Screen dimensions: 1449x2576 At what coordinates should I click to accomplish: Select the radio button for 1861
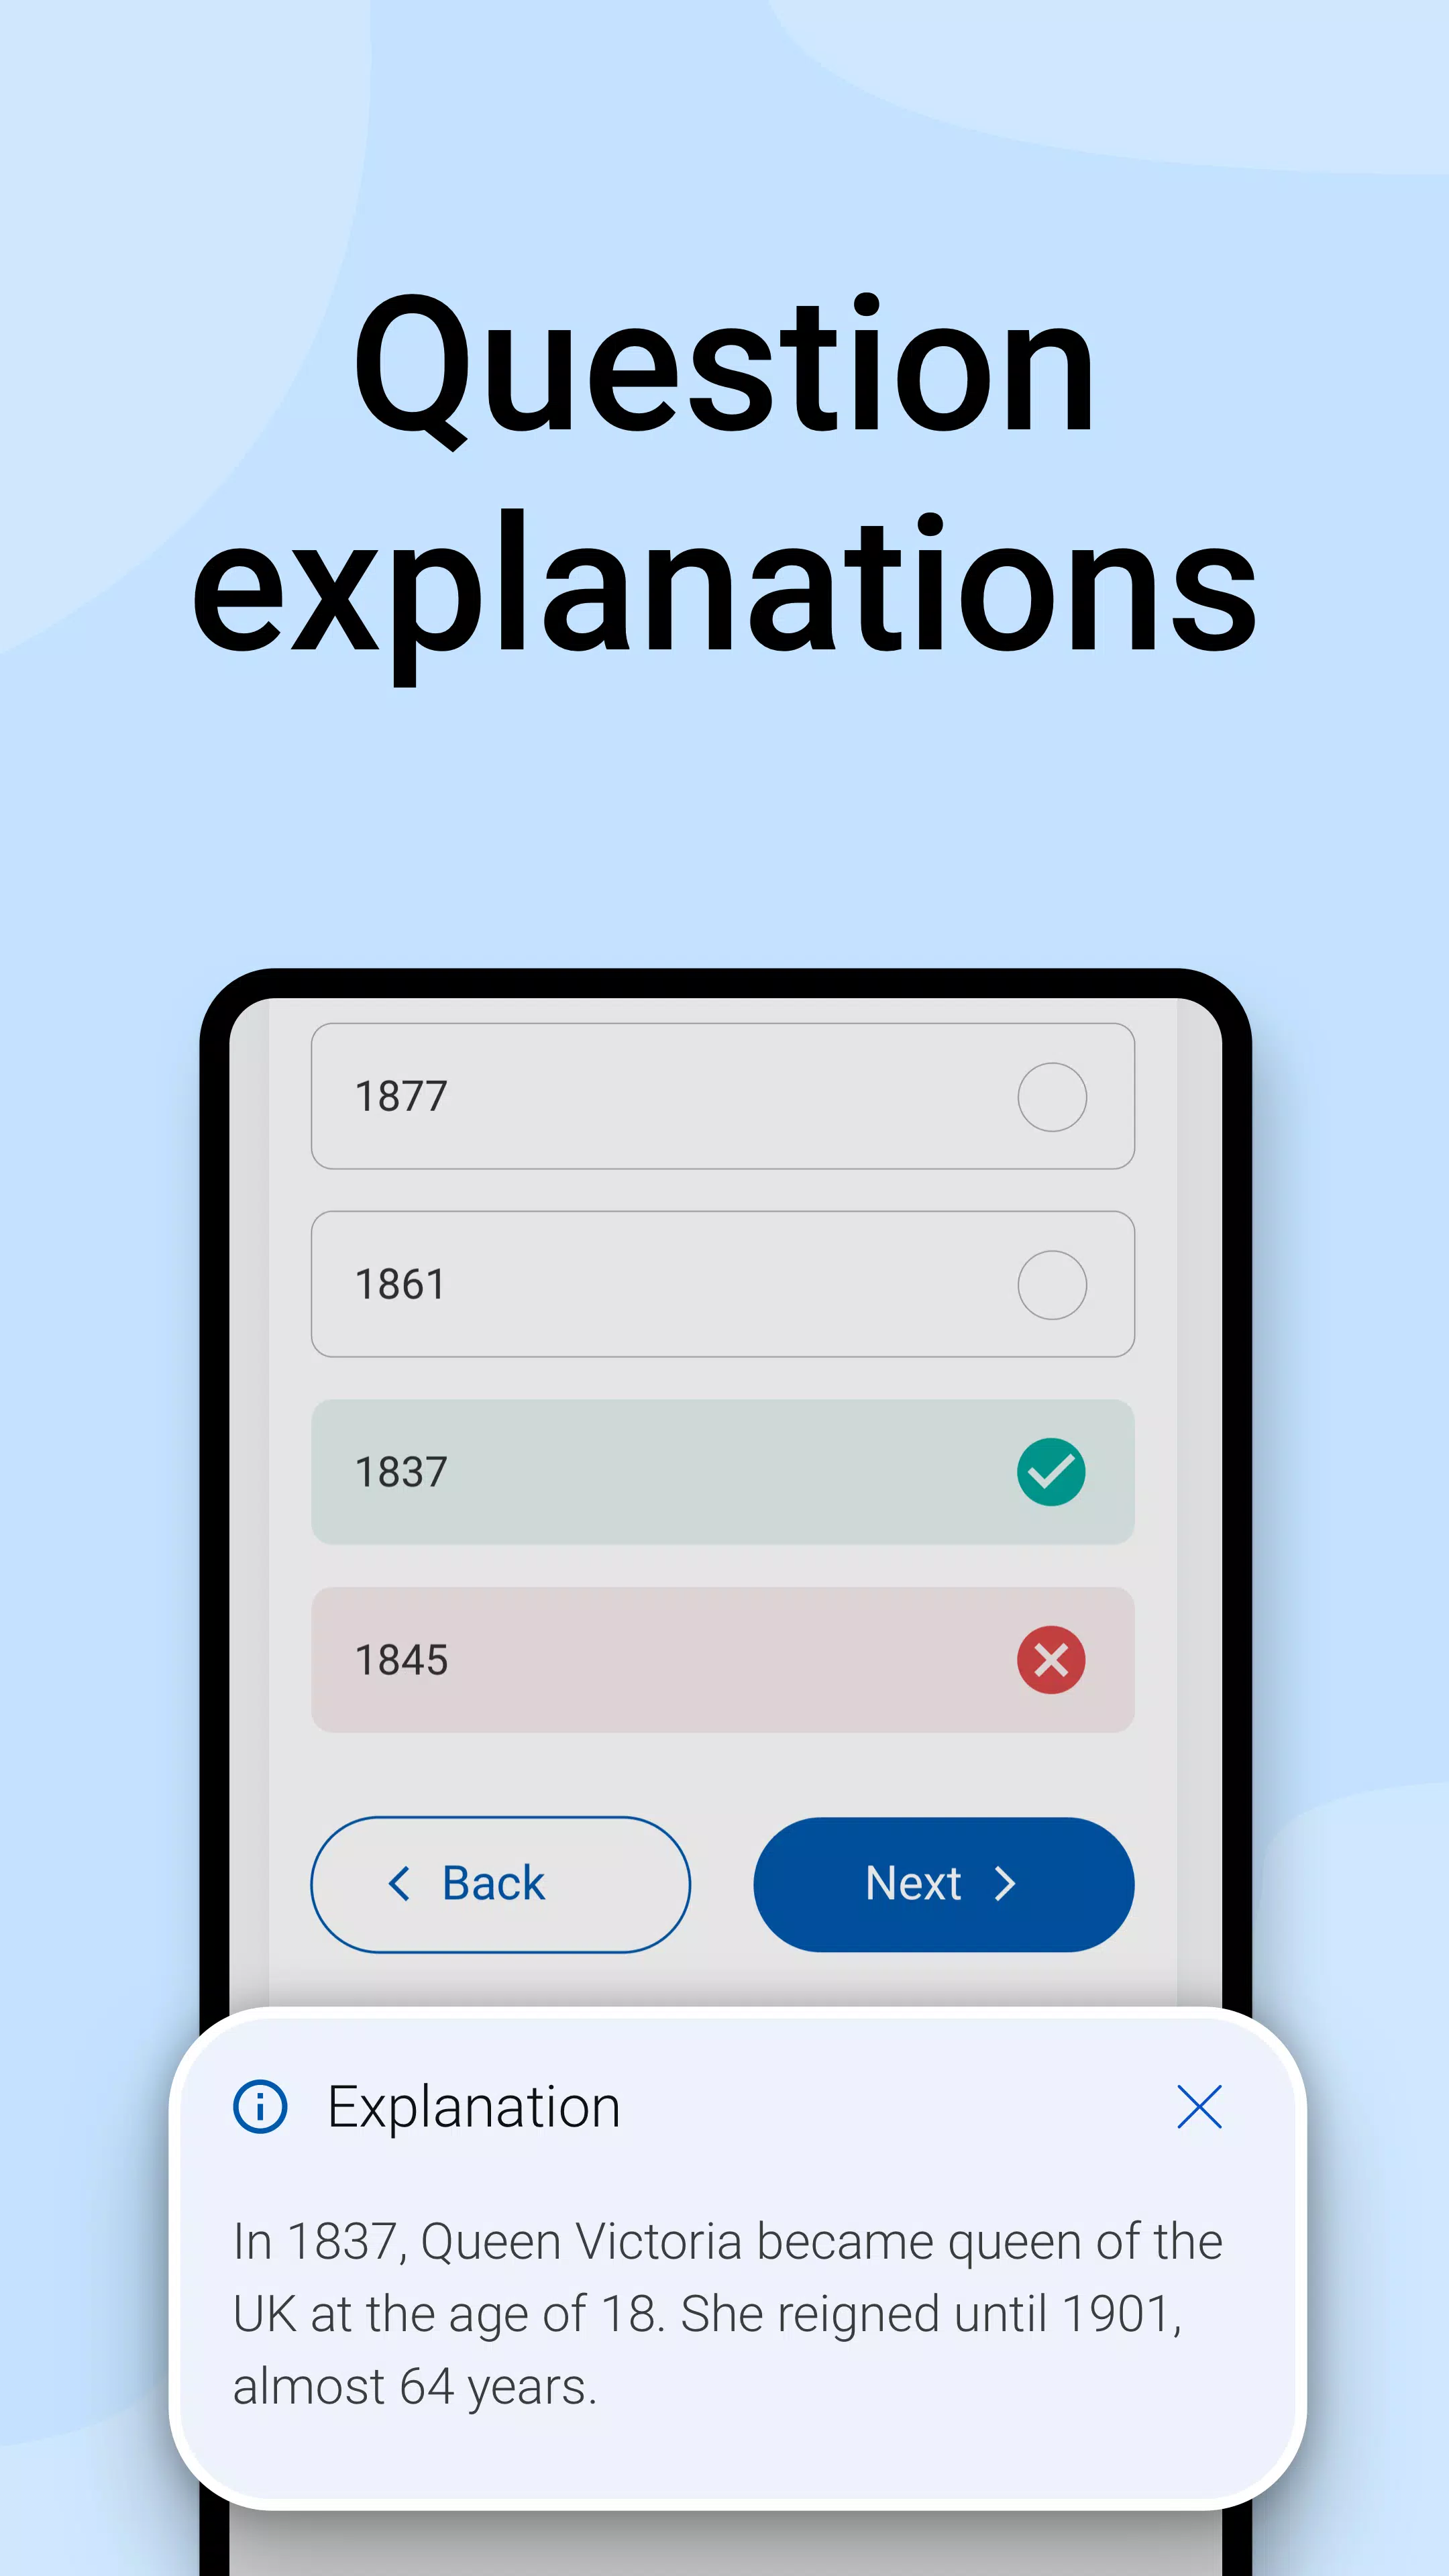[x=1051, y=1283]
